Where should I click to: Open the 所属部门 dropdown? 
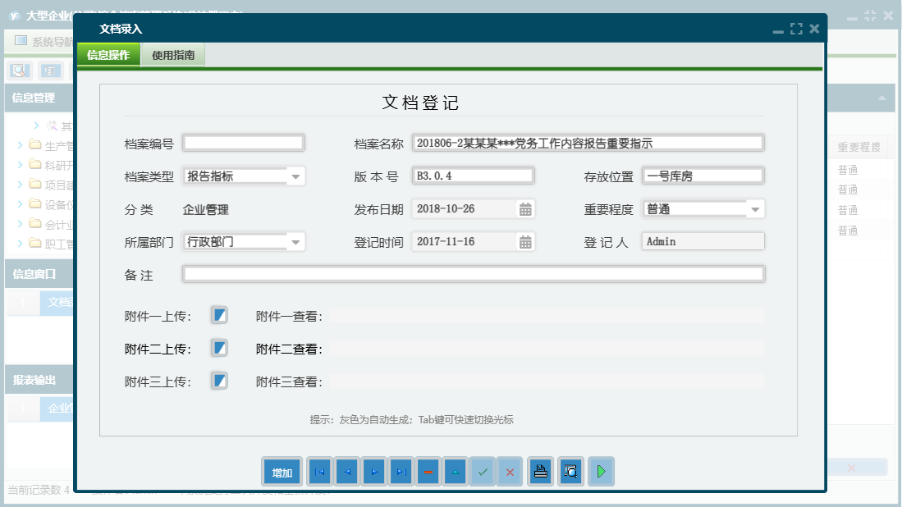(295, 241)
